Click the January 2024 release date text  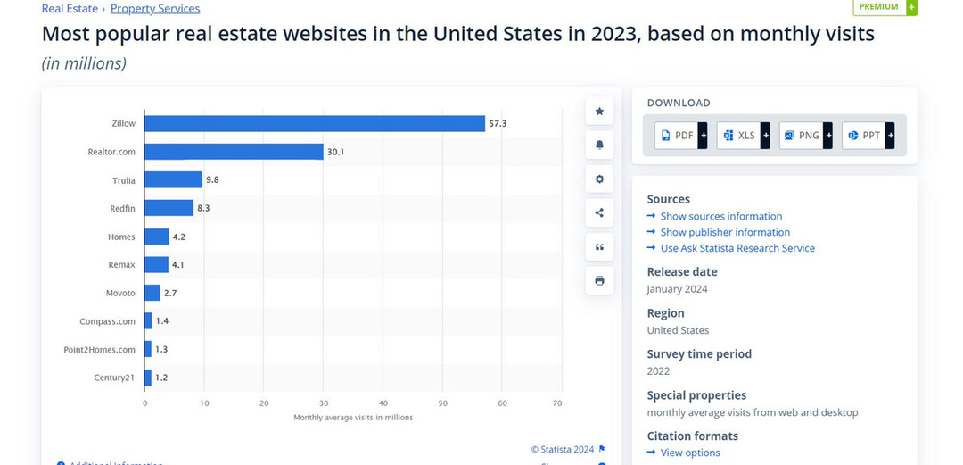(x=678, y=289)
